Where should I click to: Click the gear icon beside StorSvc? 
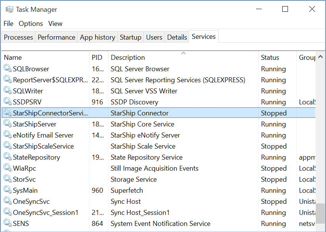[8, 179]
